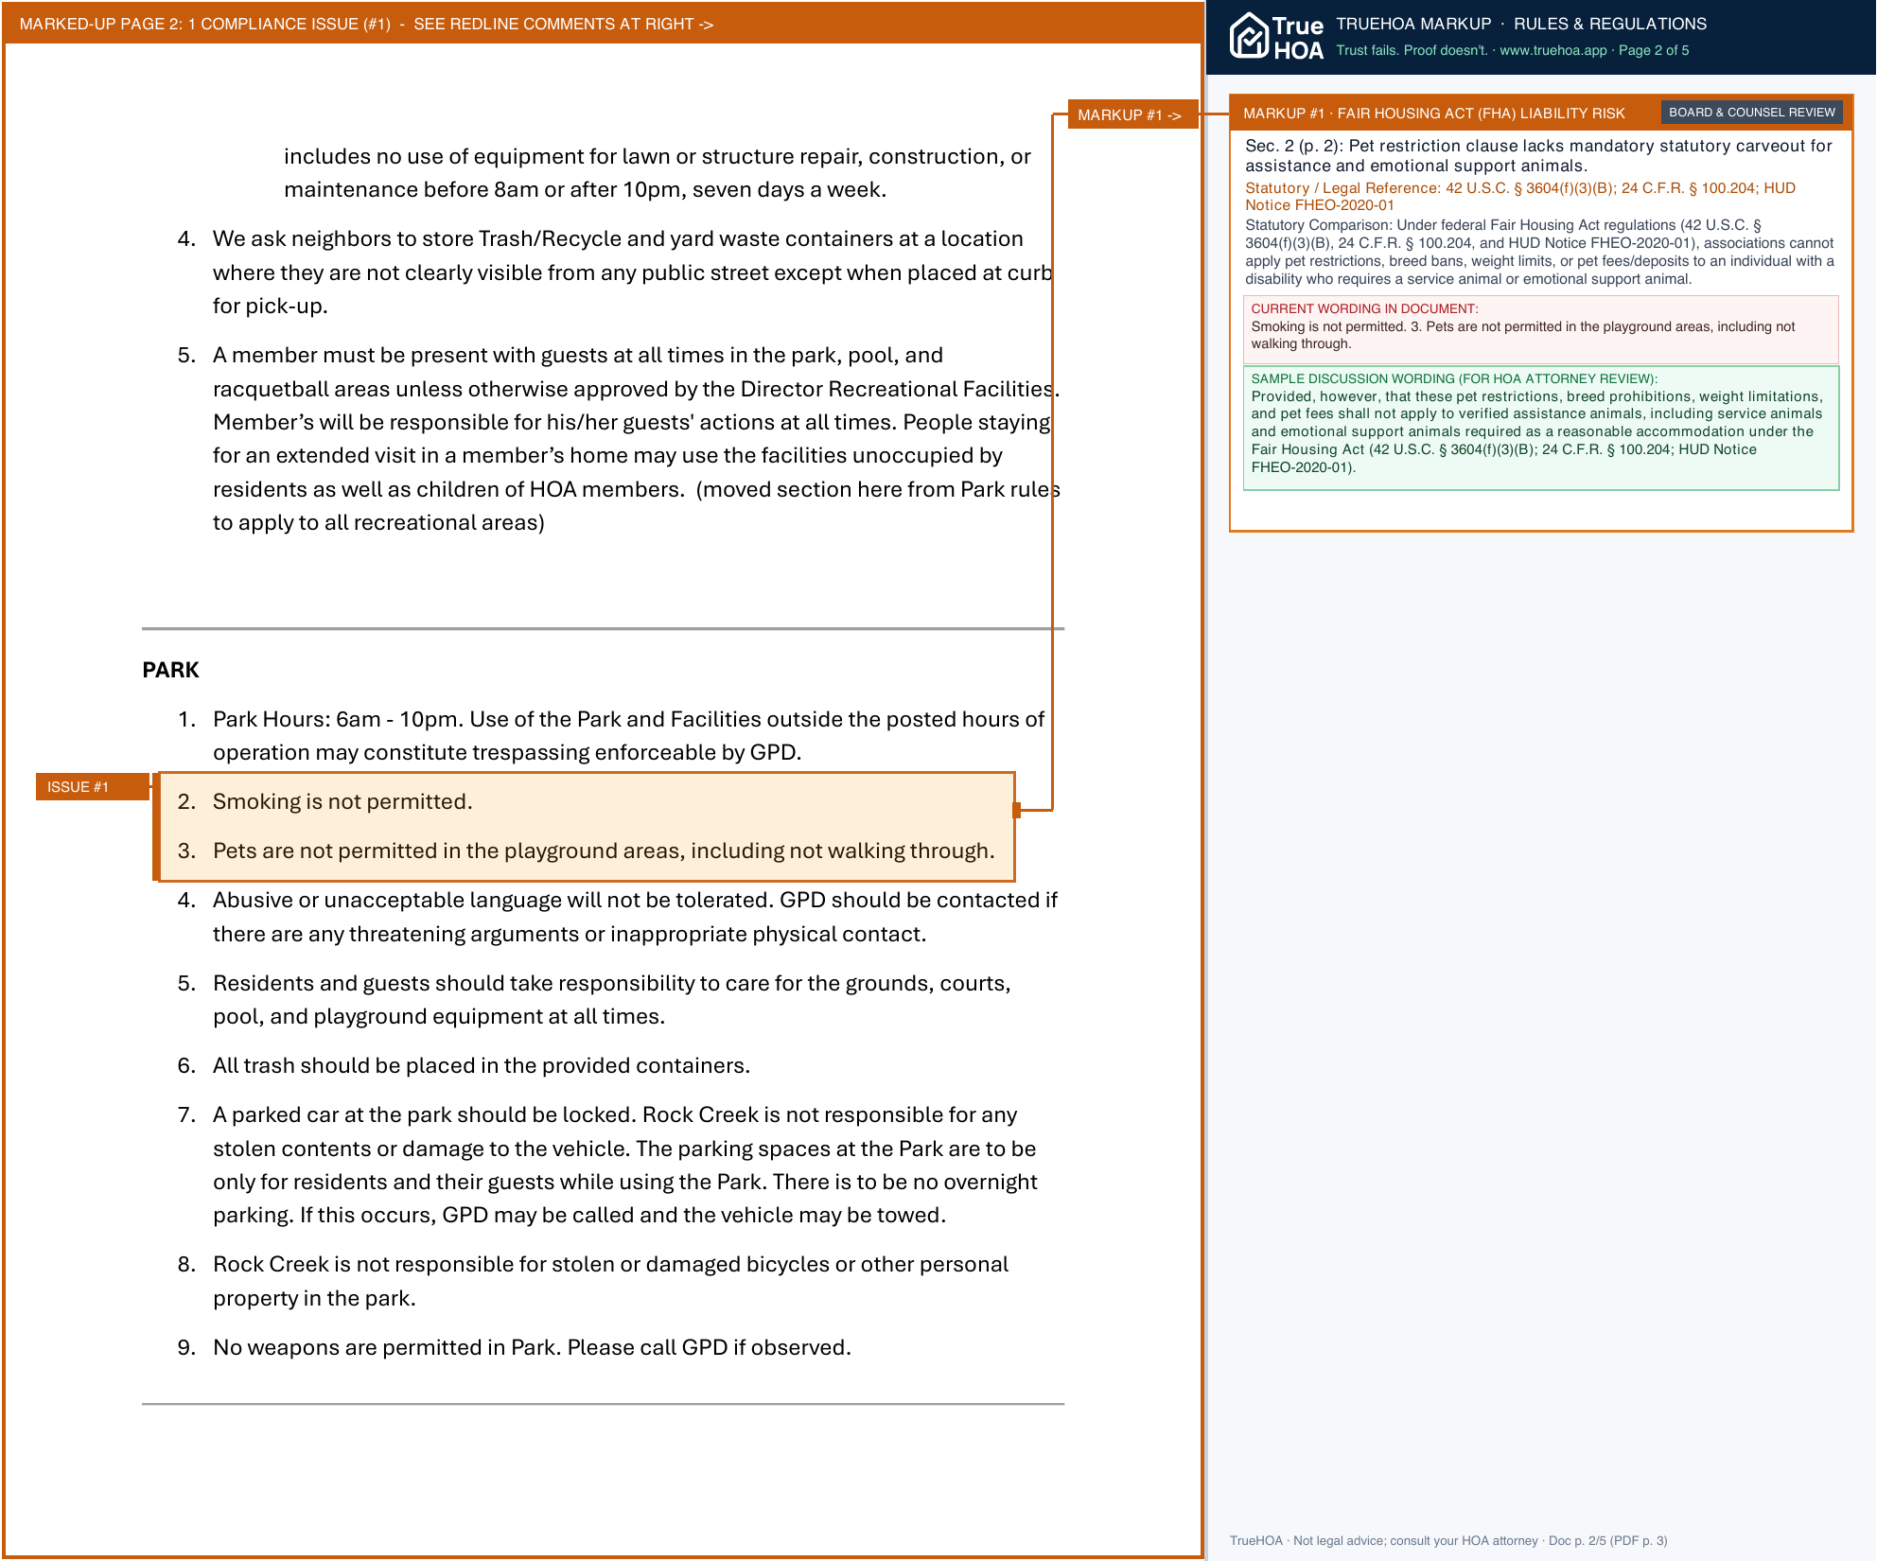
Task: Click the 'Smoking is not permitted.' line
Action: [342, 801]
